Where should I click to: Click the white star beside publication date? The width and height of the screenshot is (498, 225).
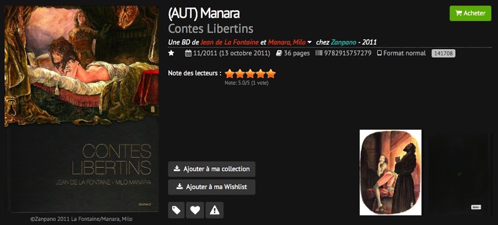[171, 53]
